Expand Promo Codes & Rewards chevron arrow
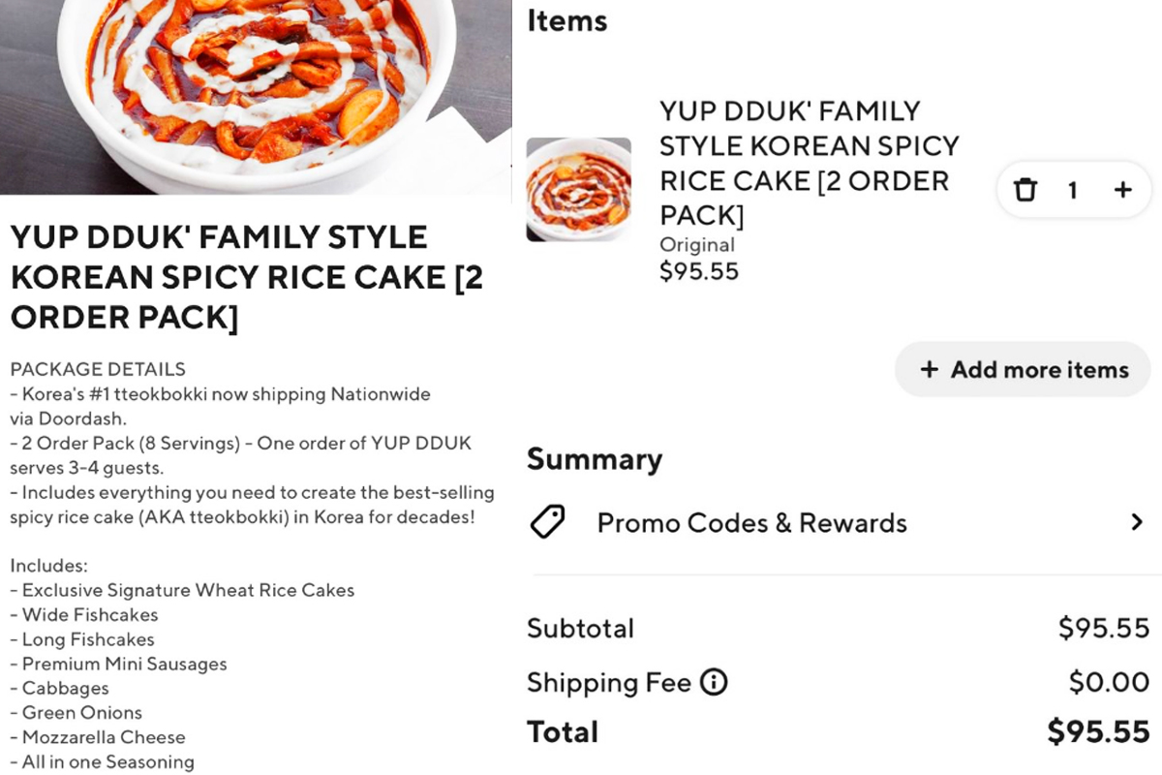Screen dimensions: 1162x775 (1137, 523)
